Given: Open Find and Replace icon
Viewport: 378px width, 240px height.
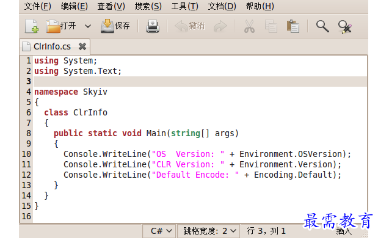Looking at the screenshot, I should 345,26.
